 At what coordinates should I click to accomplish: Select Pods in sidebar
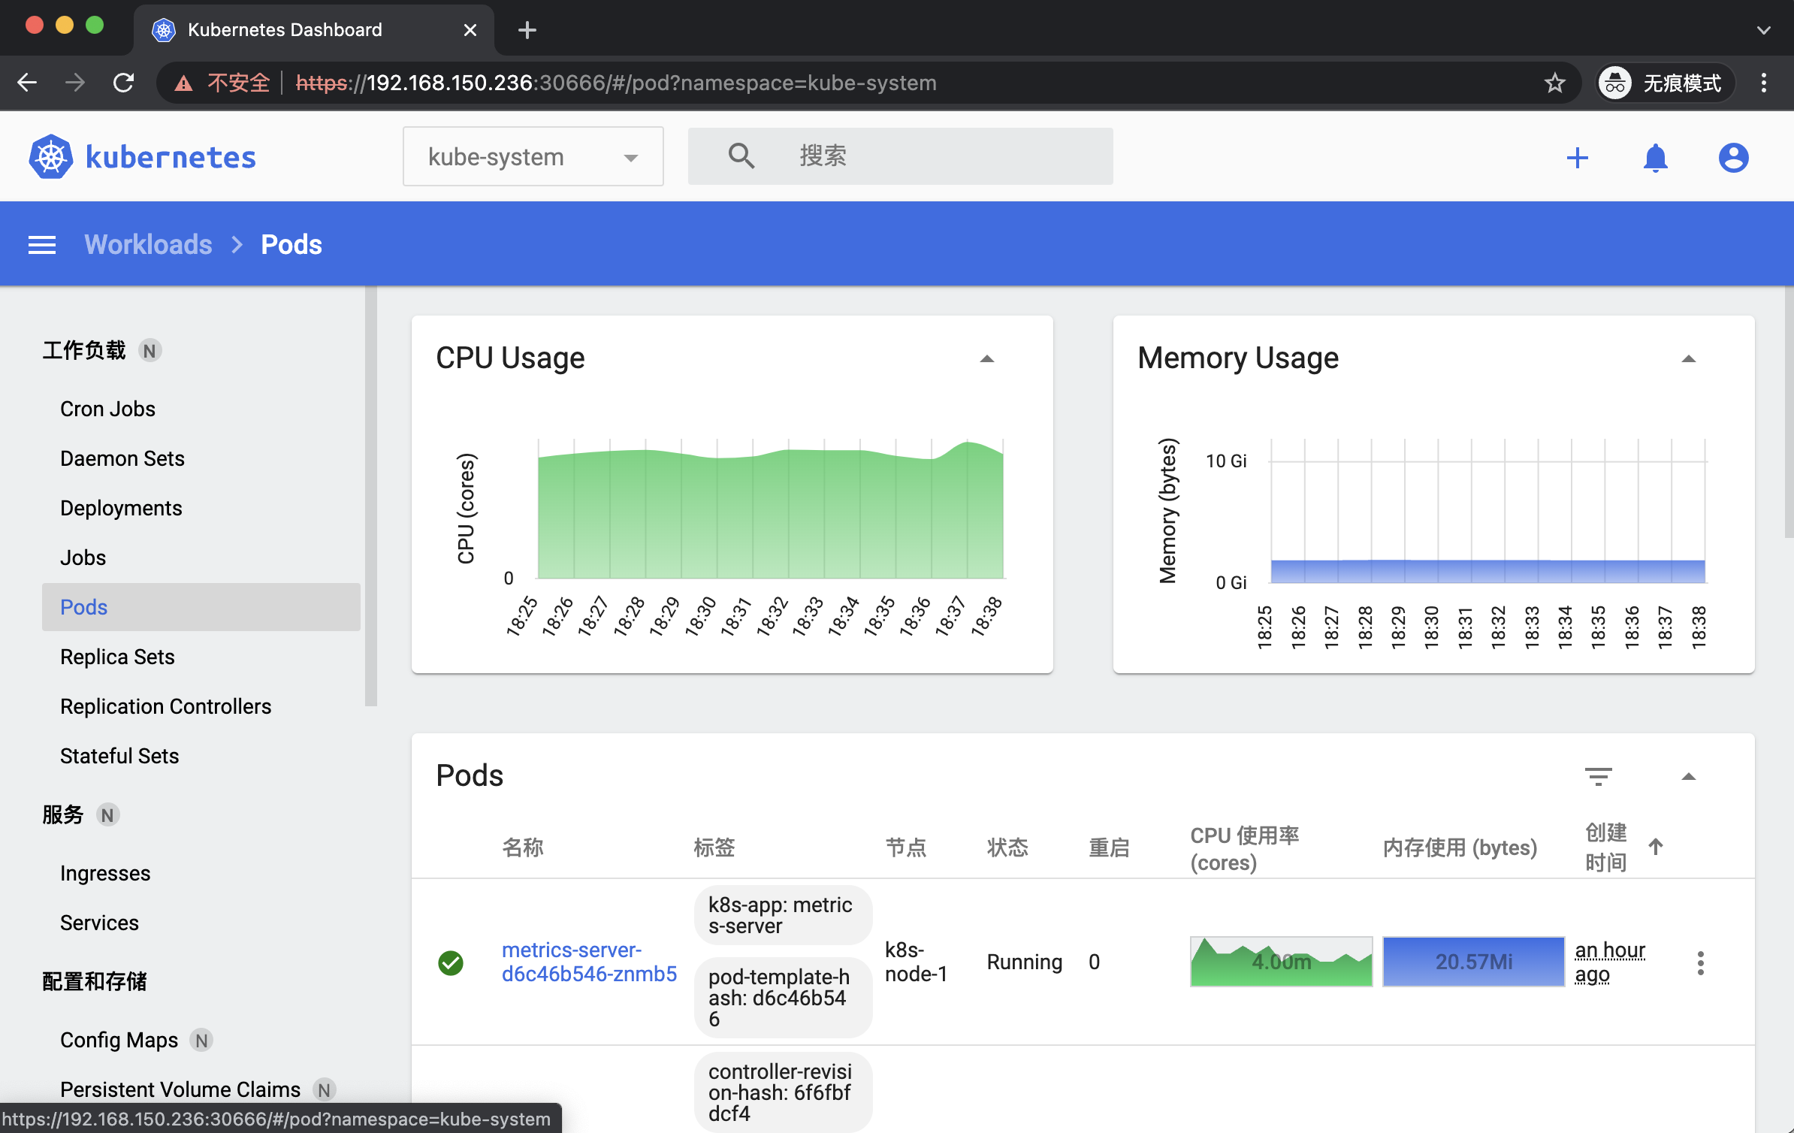pos(201,607)
